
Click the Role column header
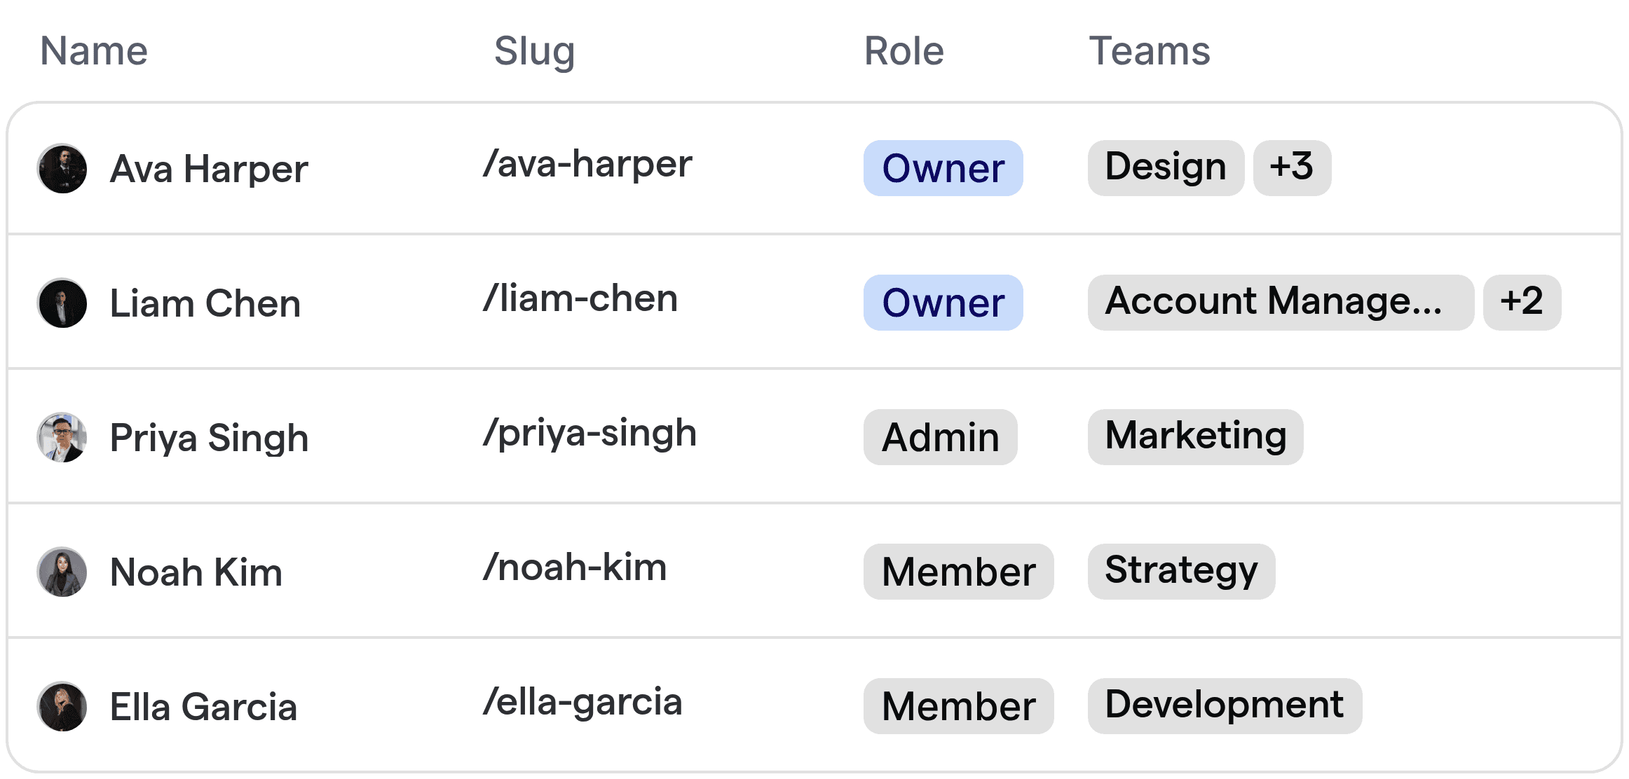click(x=904, y=51)
